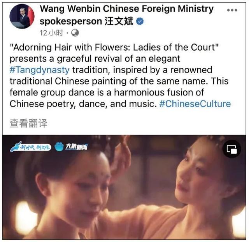Click the 汪文斌 Chinese name text

(x=119, y=21)
